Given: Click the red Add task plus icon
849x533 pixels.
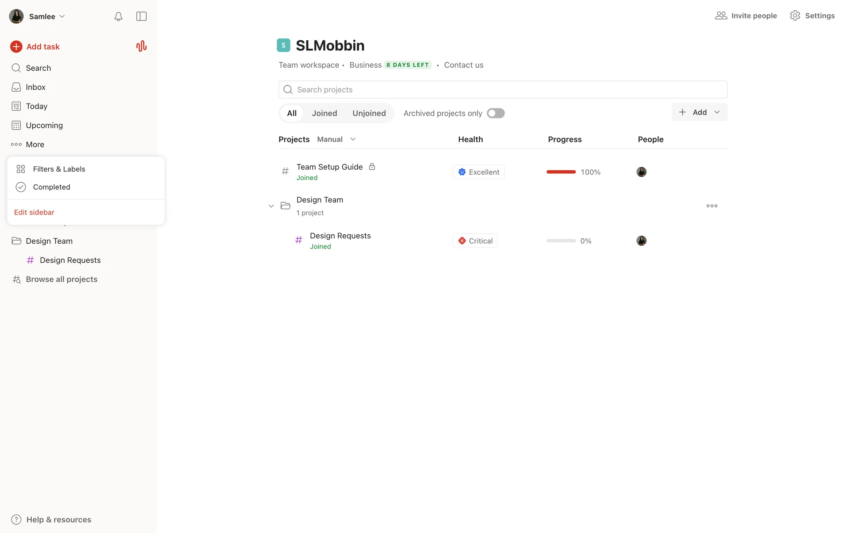Looking at the screenshot, I should pos(16,46).
